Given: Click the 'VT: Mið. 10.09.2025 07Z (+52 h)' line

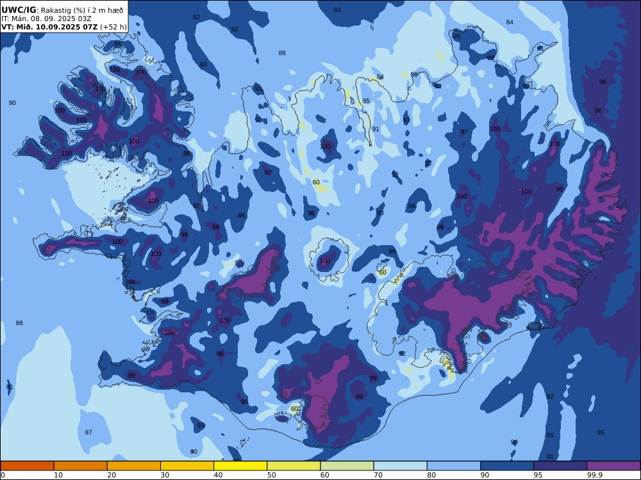Looking at the screenshot, I should (63, 27).
